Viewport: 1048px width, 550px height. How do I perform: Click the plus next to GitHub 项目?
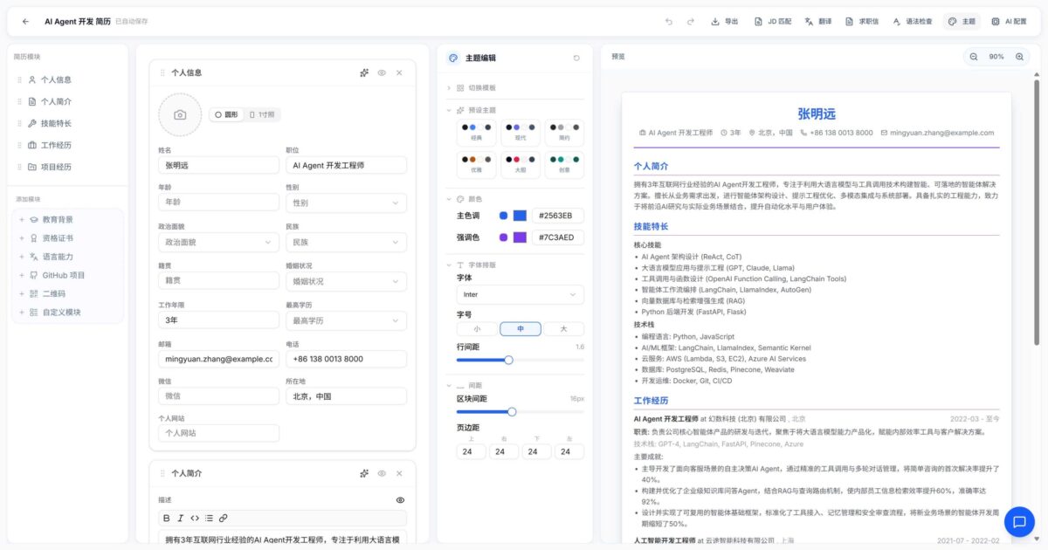[22, 275]
